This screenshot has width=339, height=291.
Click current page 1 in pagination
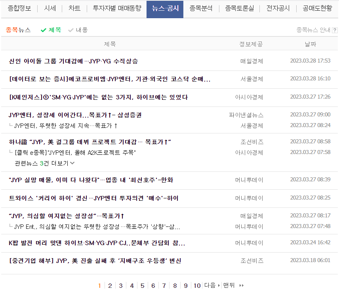click(99, 285)
